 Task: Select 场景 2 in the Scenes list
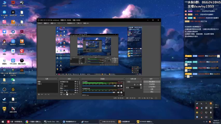(48, 84)
